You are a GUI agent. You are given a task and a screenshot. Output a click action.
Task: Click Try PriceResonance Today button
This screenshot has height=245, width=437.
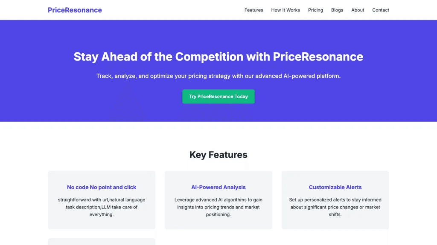click(x=218, y=97)
